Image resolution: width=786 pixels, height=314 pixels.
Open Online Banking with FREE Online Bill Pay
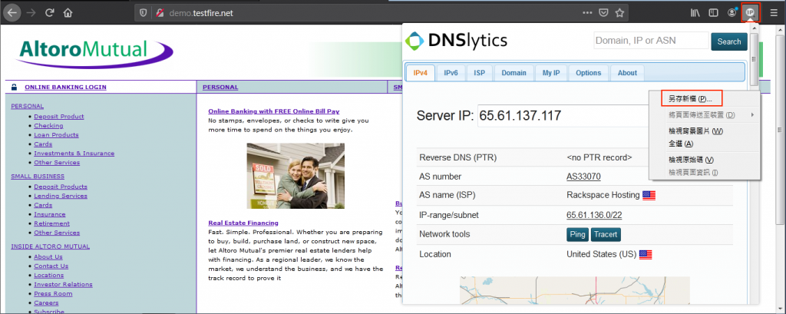click(274, 111)
